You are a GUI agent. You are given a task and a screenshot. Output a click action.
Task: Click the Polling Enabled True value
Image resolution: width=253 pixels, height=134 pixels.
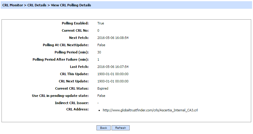[101, 23]
